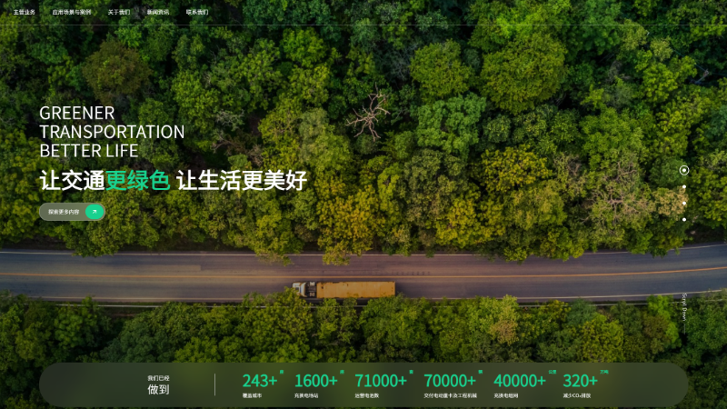Open the 新闻资讯 section

158,13
